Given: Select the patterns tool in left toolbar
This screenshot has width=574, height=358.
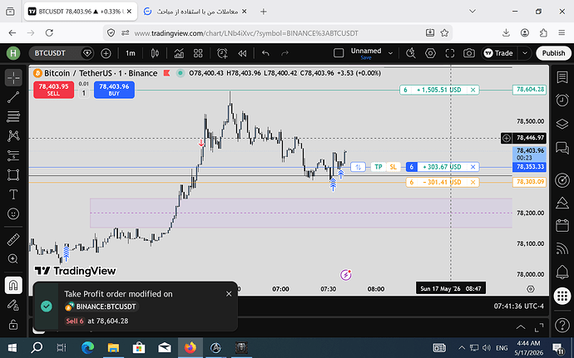Looking at the screenshot, I should pyautogui.click(x=13, y=136).
